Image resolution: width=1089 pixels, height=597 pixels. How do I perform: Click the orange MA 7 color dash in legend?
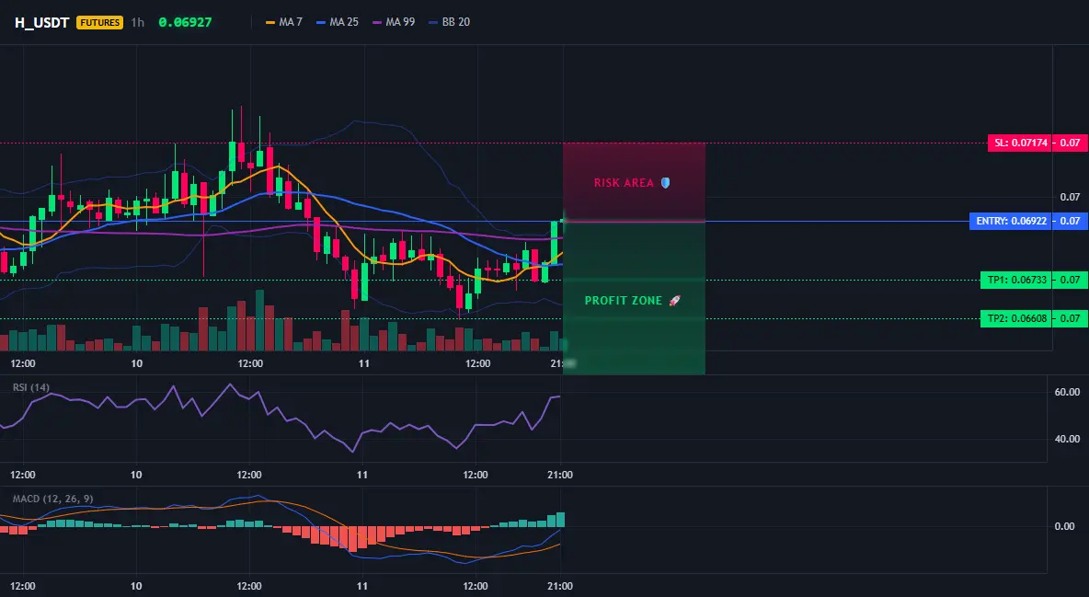point(270,22)
